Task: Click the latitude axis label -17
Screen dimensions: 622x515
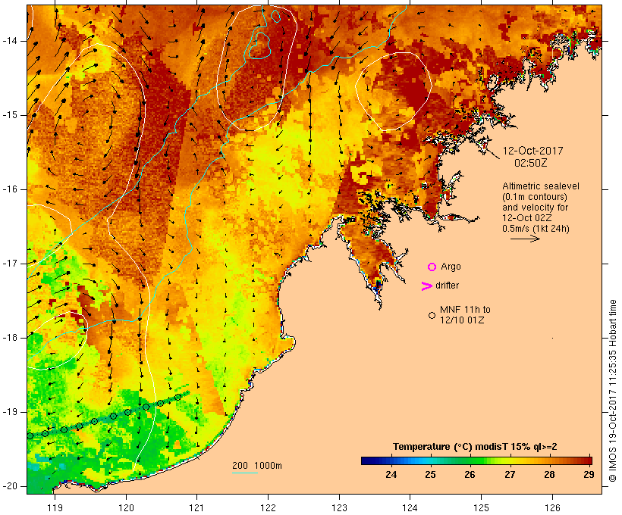Action: (x=10, y=264)
